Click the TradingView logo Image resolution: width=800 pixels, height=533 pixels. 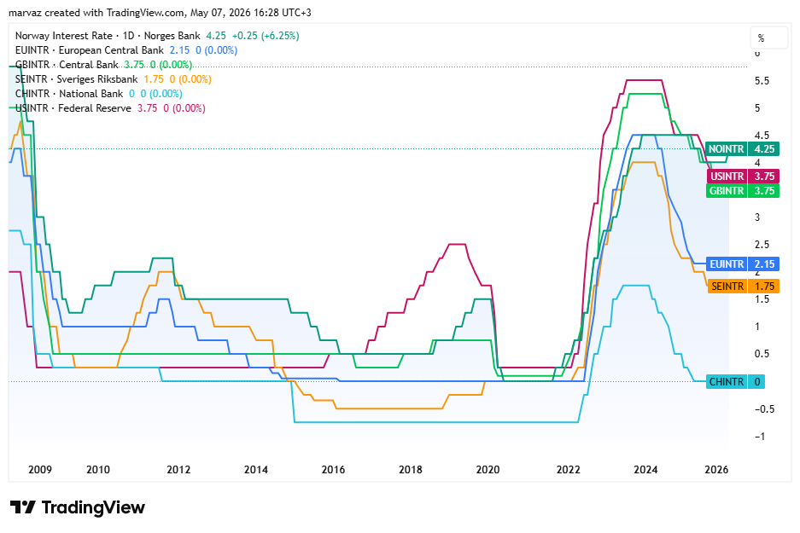(78, 507)
